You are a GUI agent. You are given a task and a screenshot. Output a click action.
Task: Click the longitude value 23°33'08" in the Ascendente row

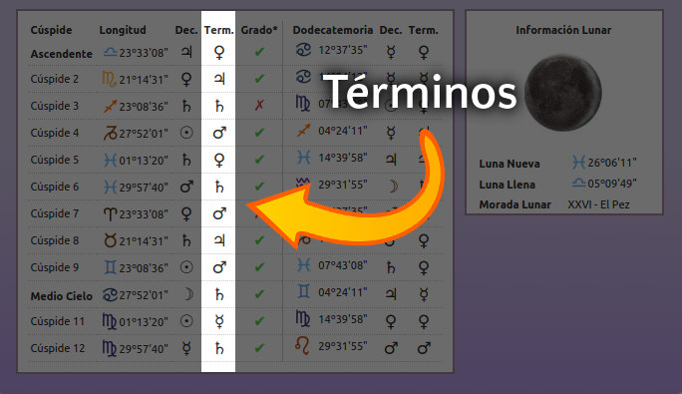[144, 53]
